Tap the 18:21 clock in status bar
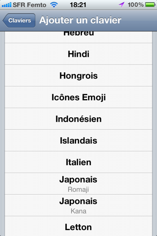 pos(78,5)
